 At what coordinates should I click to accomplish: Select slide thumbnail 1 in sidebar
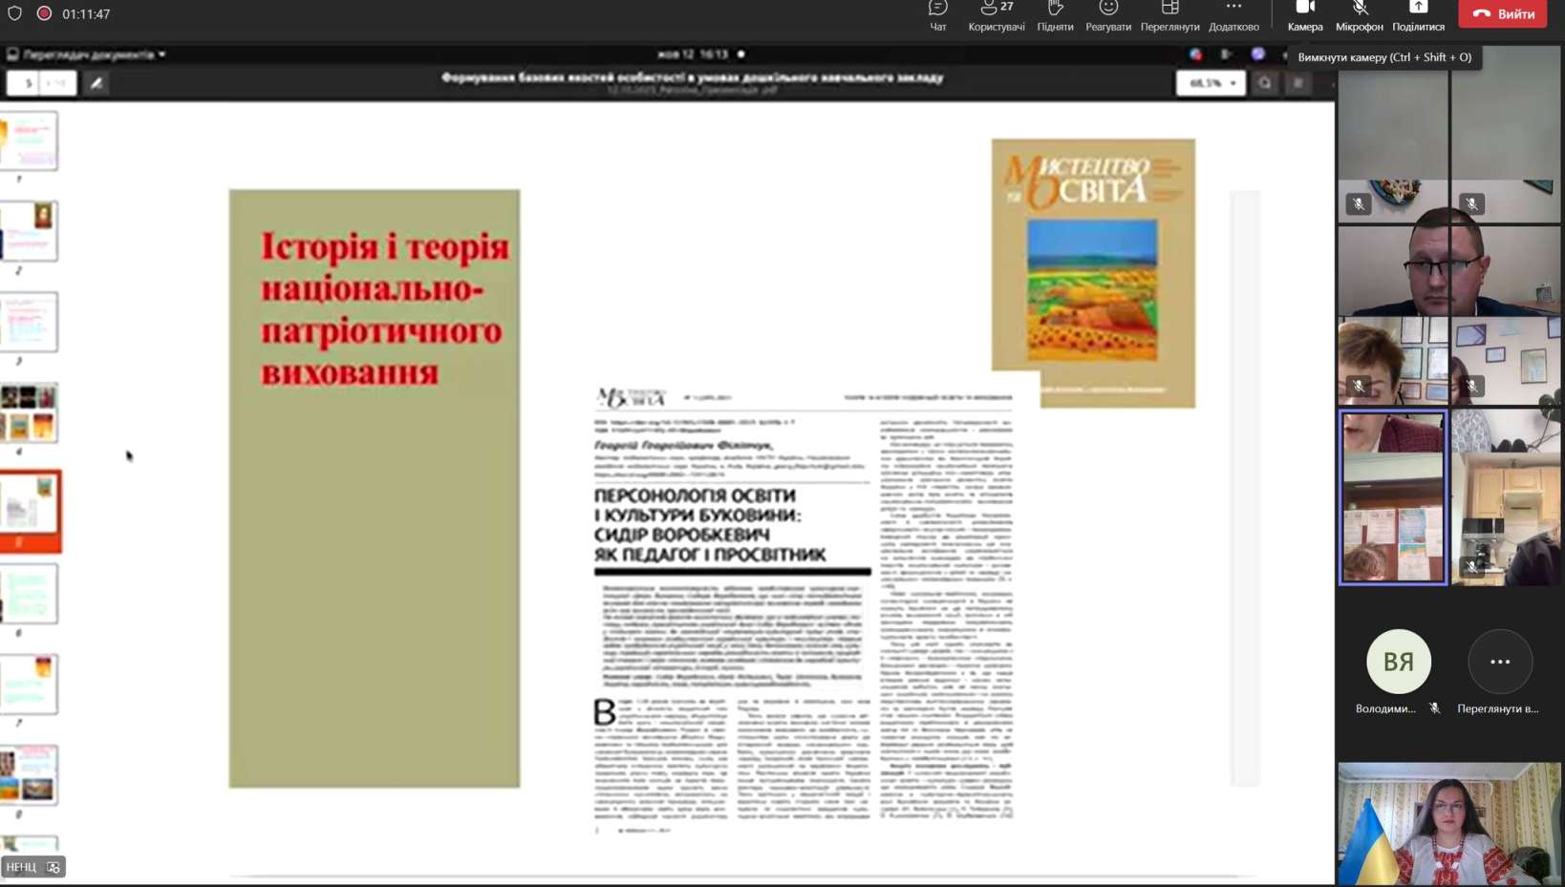pos(29,140)
